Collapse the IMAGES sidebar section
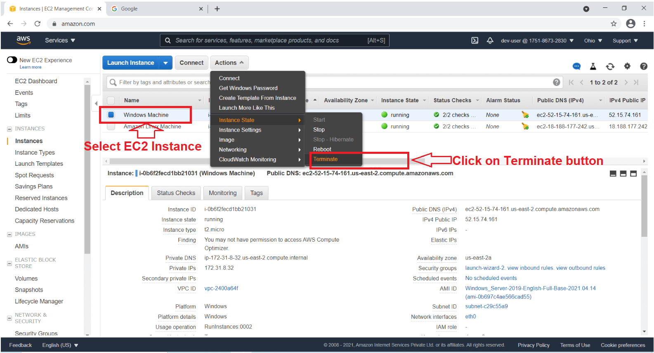Image resolution: width=654 pixels, height=353 pixels. tap(9, 234)
